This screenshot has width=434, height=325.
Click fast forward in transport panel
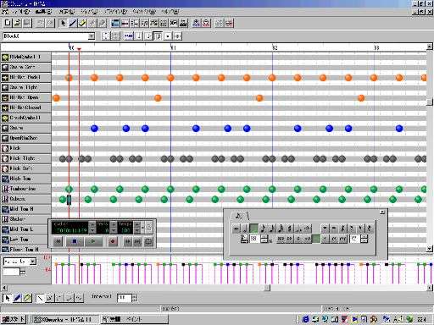128,241
